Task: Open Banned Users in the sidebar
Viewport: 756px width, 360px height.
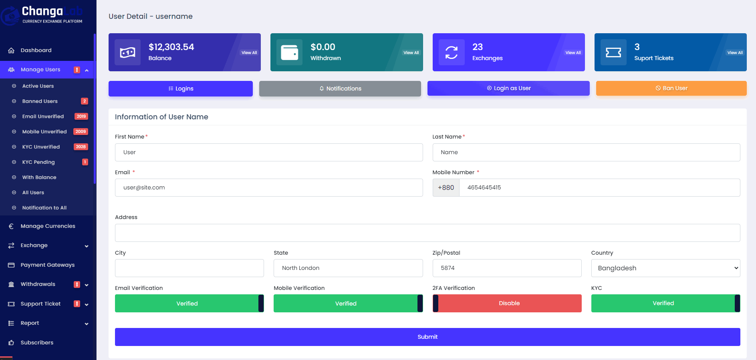Action: pos(40,101)
